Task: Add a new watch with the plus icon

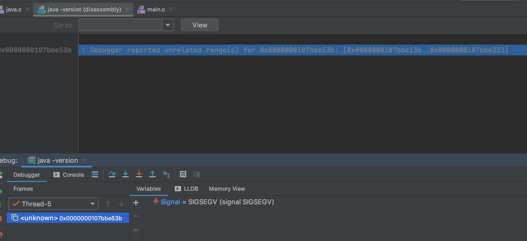Action: [x=136, y=203]
